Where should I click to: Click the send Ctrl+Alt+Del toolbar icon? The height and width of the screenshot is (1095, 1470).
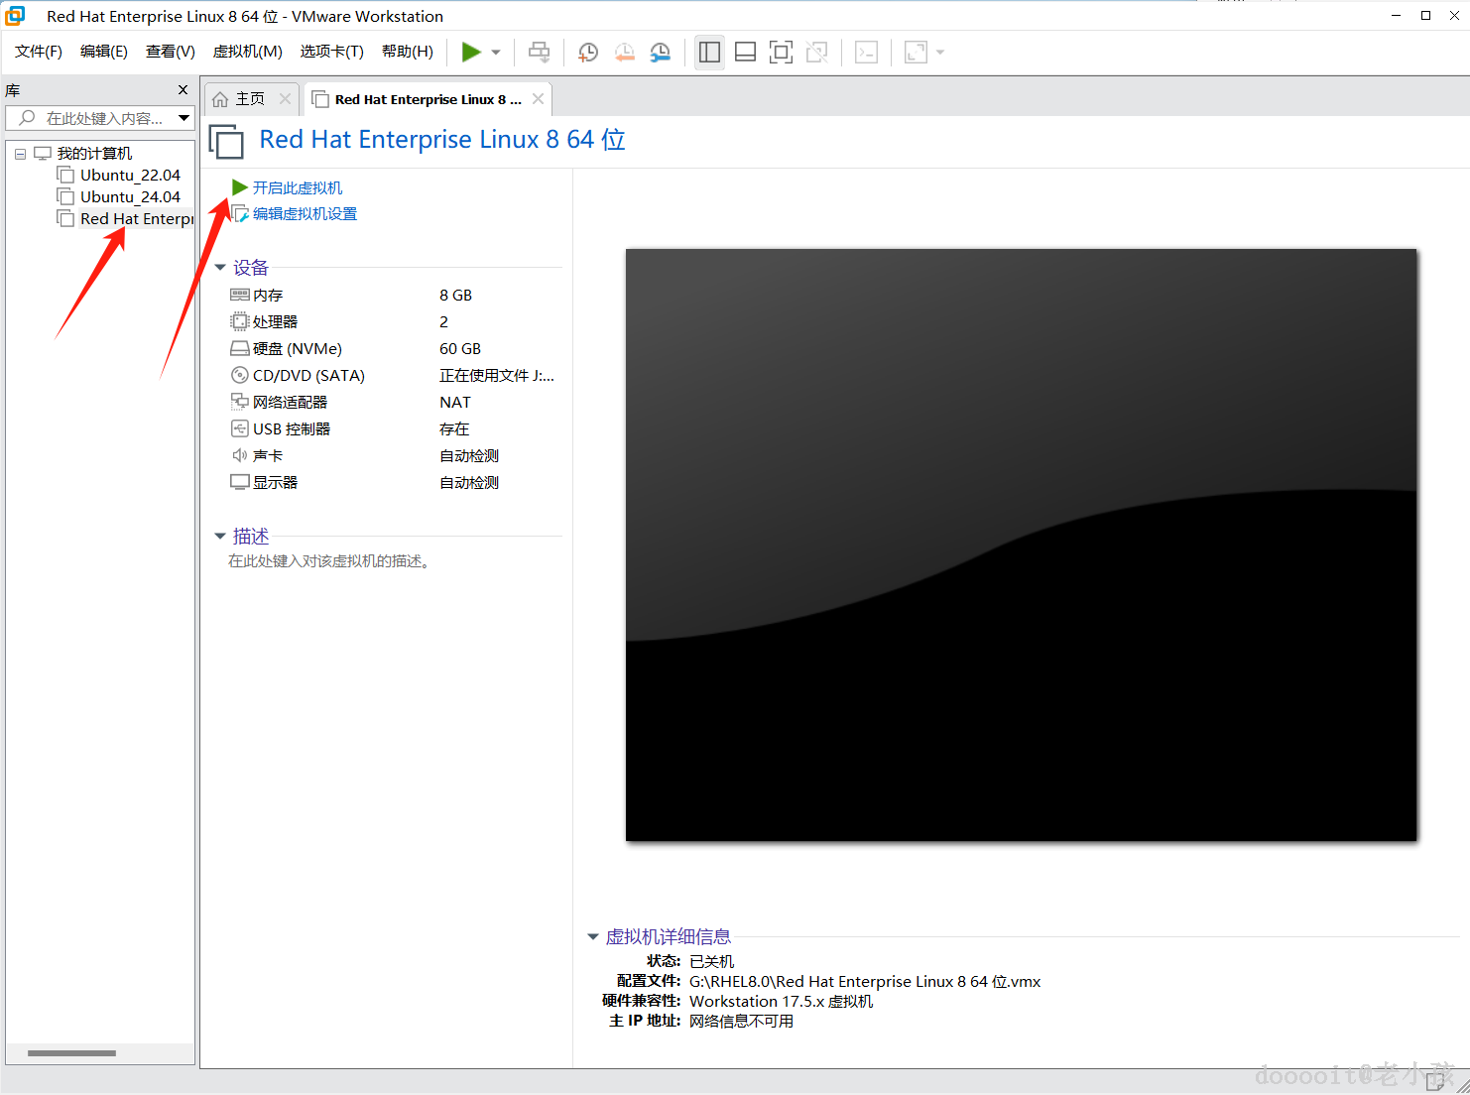(x=539, y=52)
